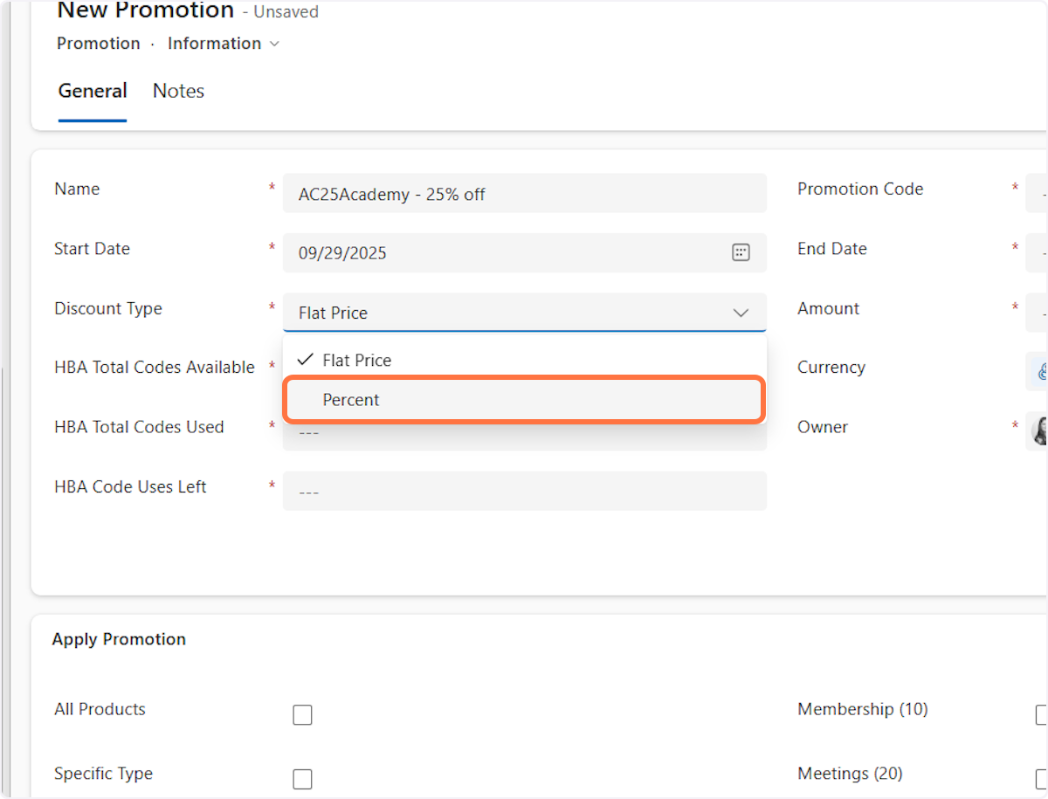The image size is (1048, 799).
Task: Expand the Information form selector chevron
Action: click(274, 44)
